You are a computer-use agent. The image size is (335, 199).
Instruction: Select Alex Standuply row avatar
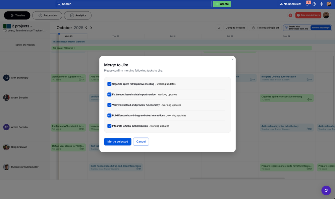[6, 78]
